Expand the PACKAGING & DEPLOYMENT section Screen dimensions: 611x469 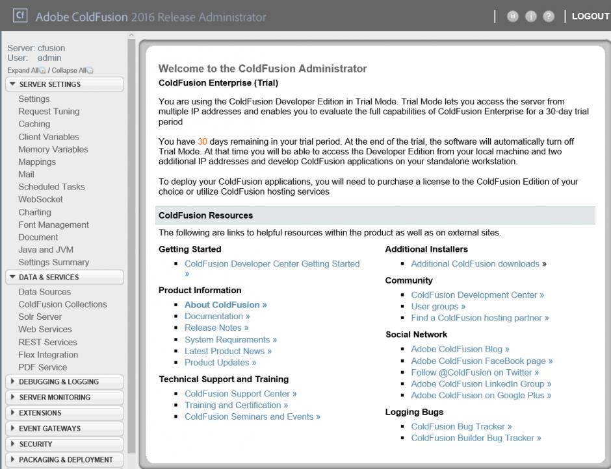pos(65,460)
